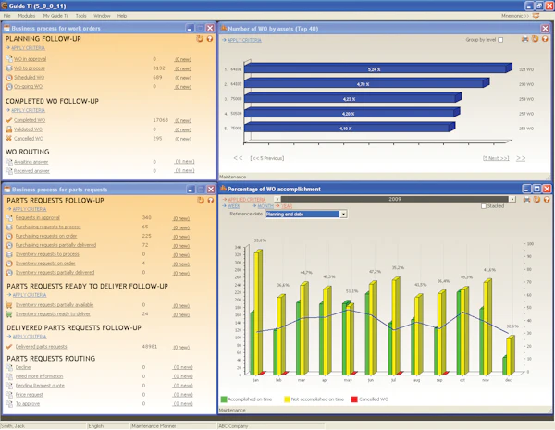Click the green Accomplished on time legend swatch
555x430 pixels.
click(224, 399)
